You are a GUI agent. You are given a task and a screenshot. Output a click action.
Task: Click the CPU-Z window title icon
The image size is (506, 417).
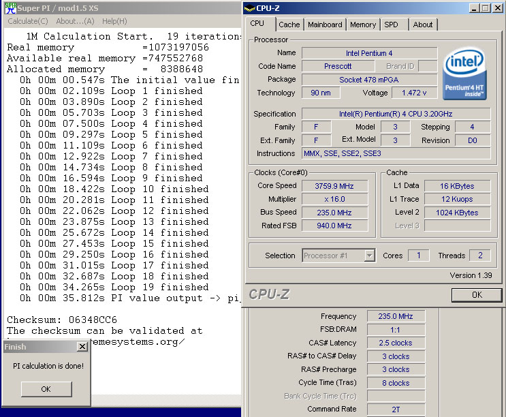click(x=249, y=8)
